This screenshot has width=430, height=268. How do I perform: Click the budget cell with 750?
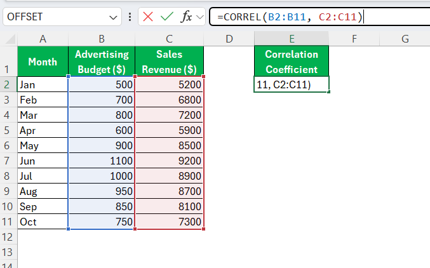click(102, 222)
